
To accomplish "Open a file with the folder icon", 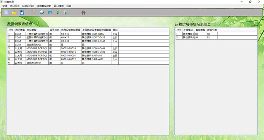I will coord(14,12).
